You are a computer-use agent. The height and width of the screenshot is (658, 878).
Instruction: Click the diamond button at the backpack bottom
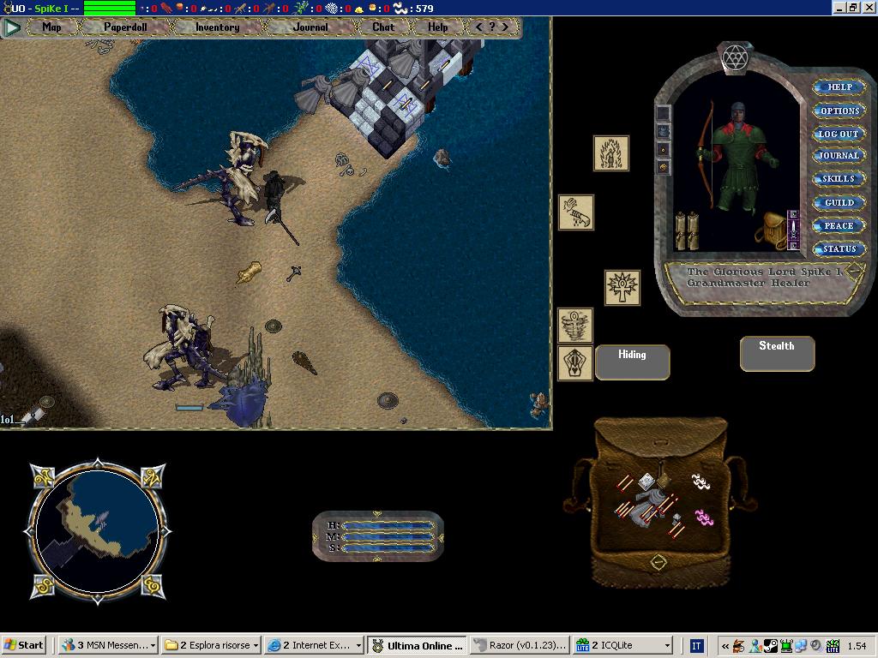tap(658, 561)
